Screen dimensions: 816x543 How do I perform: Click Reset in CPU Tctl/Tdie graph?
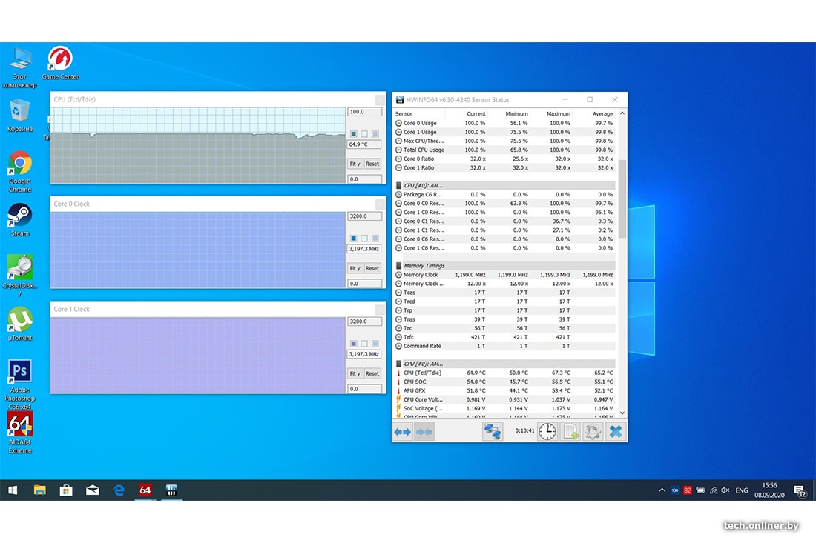click(372, 164)
